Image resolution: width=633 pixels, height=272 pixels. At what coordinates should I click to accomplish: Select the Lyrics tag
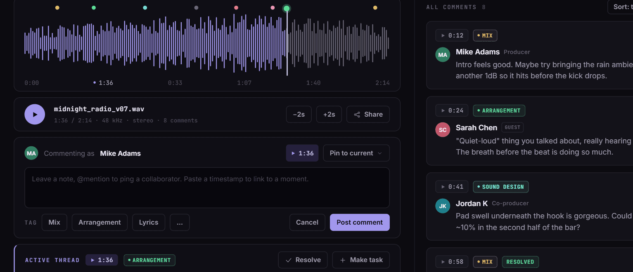tap(149, 222)
